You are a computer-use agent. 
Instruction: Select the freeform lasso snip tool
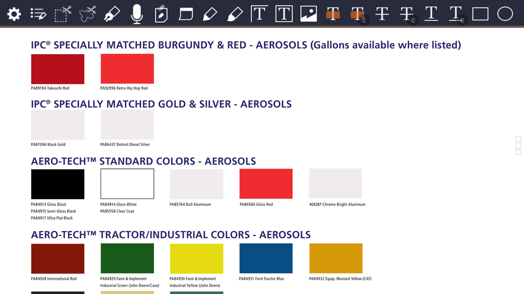pyautogui.click(x=88, y=14)
